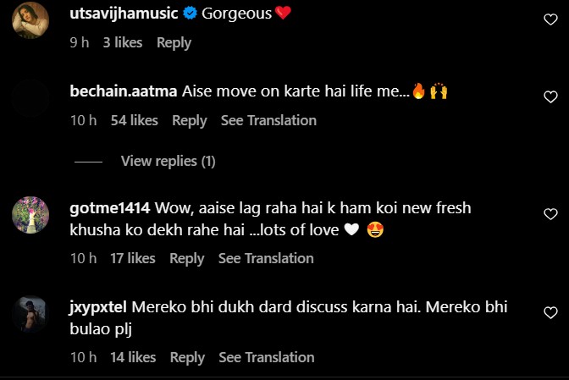
Task: Open the utsavijhamusic username link
Action: [x=122, y=14]
